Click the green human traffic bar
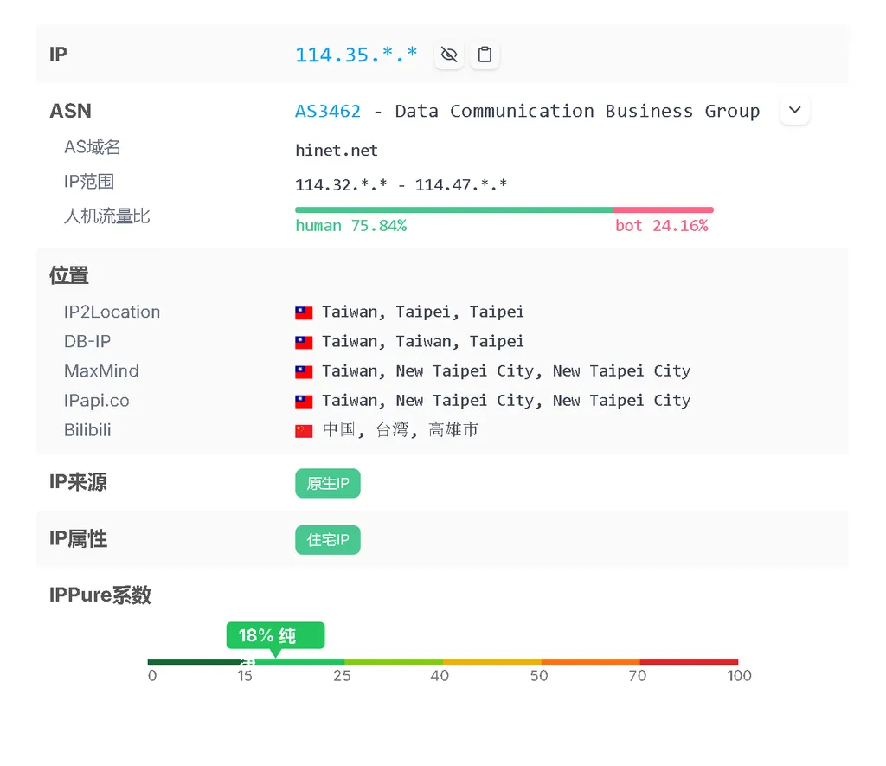The width and height of the screenshot is (886, 766). [x=453, y=209]
